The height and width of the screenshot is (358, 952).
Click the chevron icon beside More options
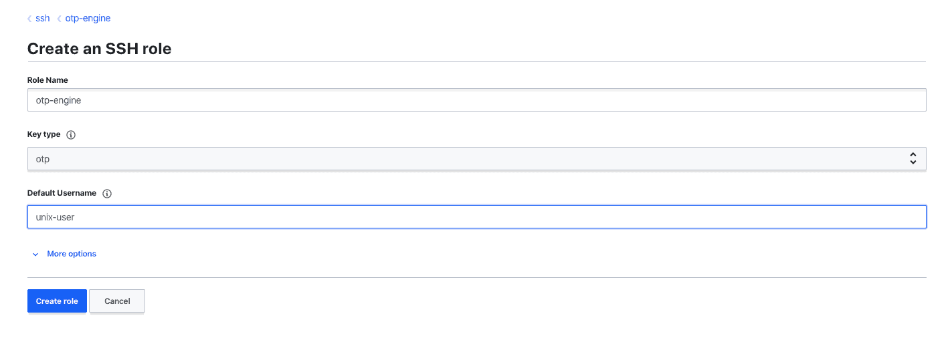click(x=35, y=254)
